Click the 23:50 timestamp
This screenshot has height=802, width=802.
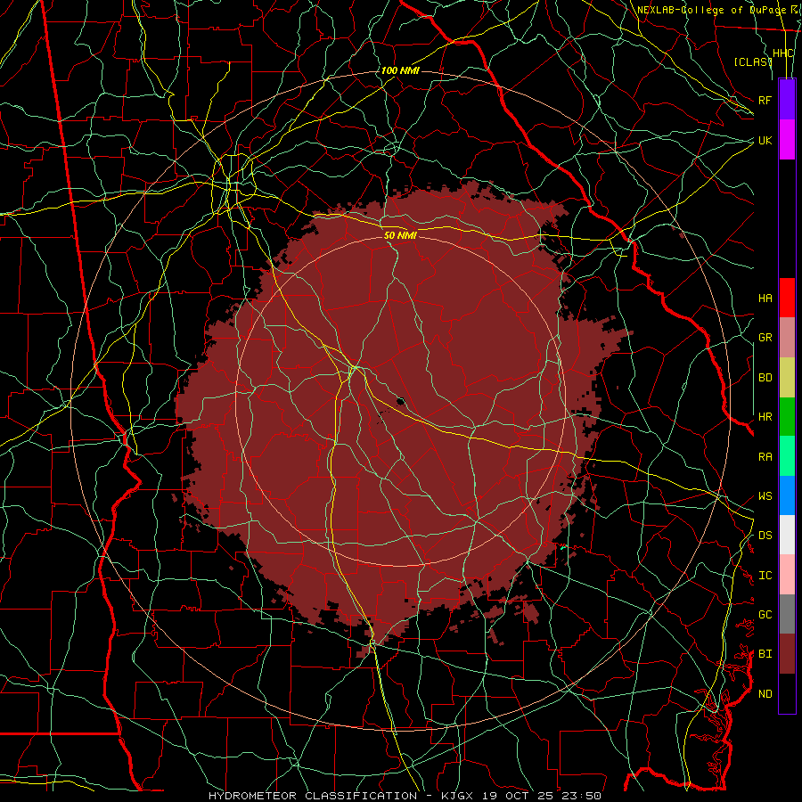580,796
